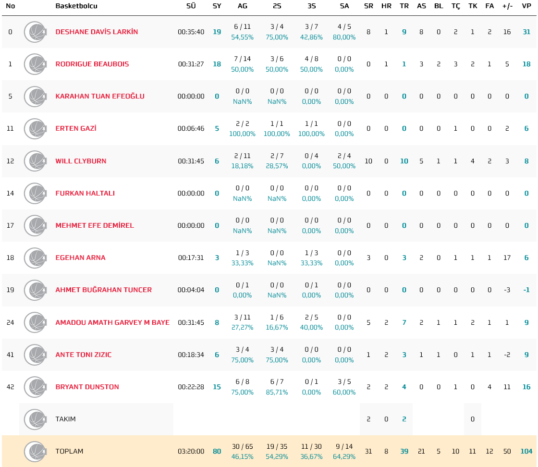Image resolution: width=538 pixels, height=467 pixels.
Task: Click Ante Toni Zizic's avatar icon
Action: click(x=36, y=355)
